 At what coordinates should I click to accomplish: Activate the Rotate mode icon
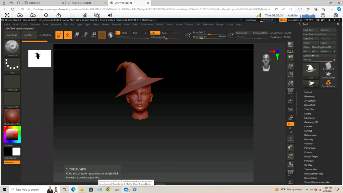click(94, 35)
